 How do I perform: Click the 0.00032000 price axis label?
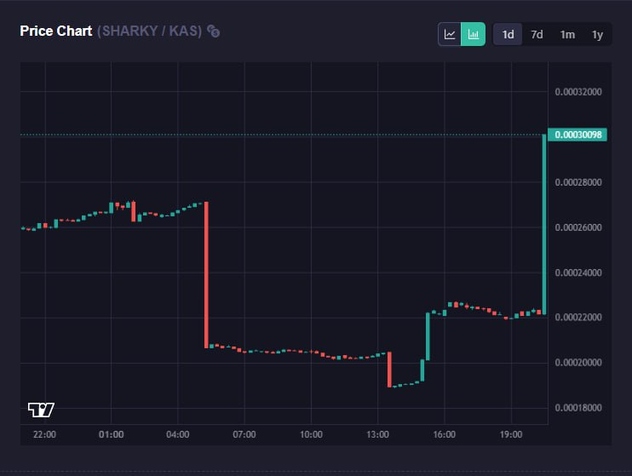point(578,92)
